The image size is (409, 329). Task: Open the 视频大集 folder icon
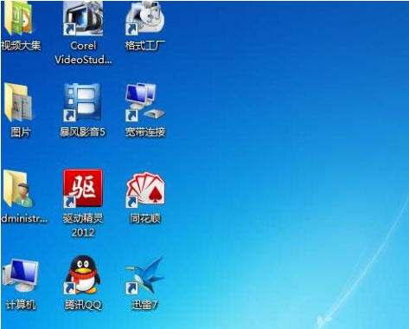click(x=18, y=18)
